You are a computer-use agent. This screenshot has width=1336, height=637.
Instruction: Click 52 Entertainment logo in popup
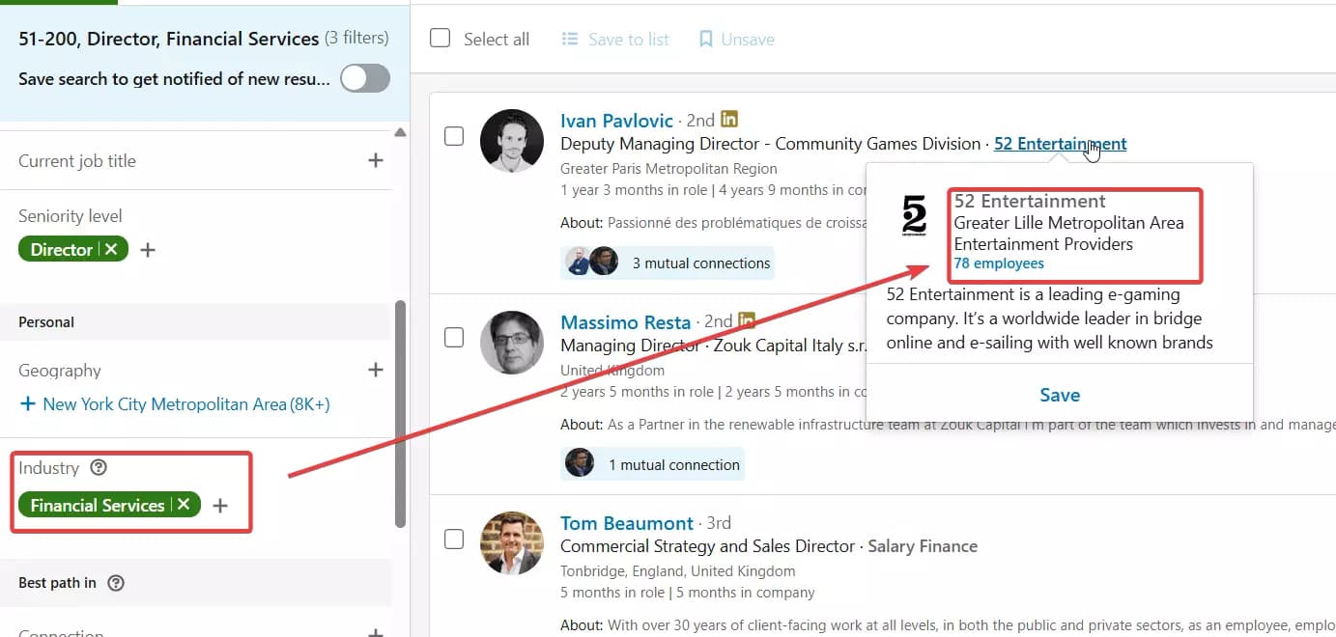(x=914, y=215)
